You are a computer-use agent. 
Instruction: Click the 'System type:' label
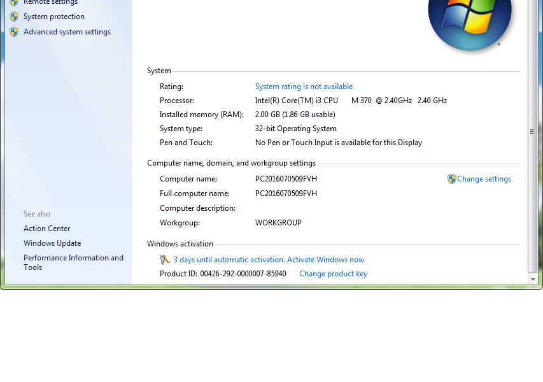[x=181, y=129]
